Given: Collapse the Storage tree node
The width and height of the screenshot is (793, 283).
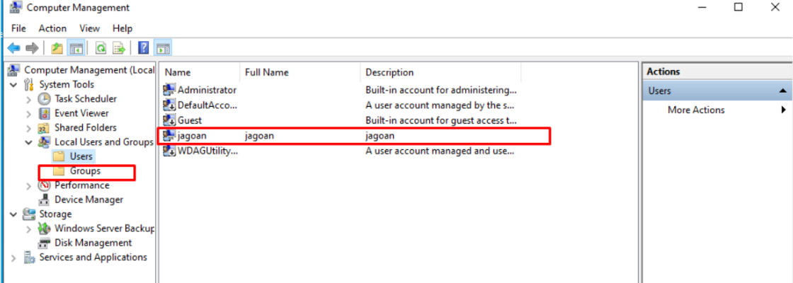Looking at the screenshot, I should pyautogui.click(x=13, y=214).
